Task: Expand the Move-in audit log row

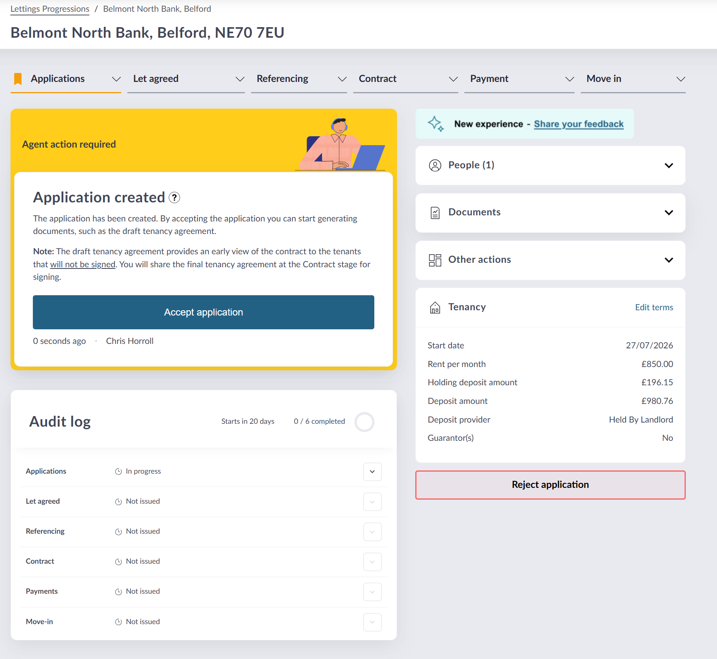Action: [372, 622]
